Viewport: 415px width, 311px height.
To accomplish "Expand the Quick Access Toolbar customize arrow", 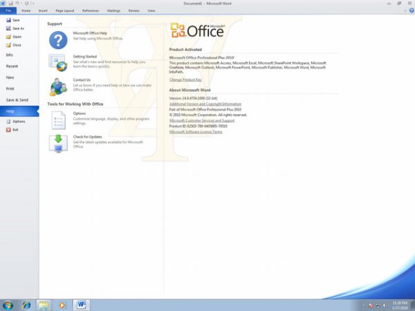I will pos(33,3).
